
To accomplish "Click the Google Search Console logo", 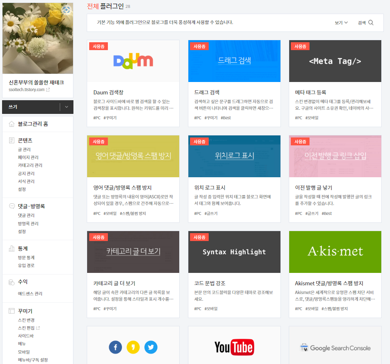I will pos(335,348).
